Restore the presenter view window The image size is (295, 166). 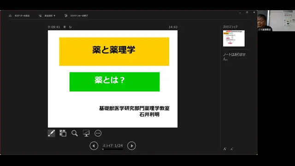pyautogui.click(x=247, y=12)
